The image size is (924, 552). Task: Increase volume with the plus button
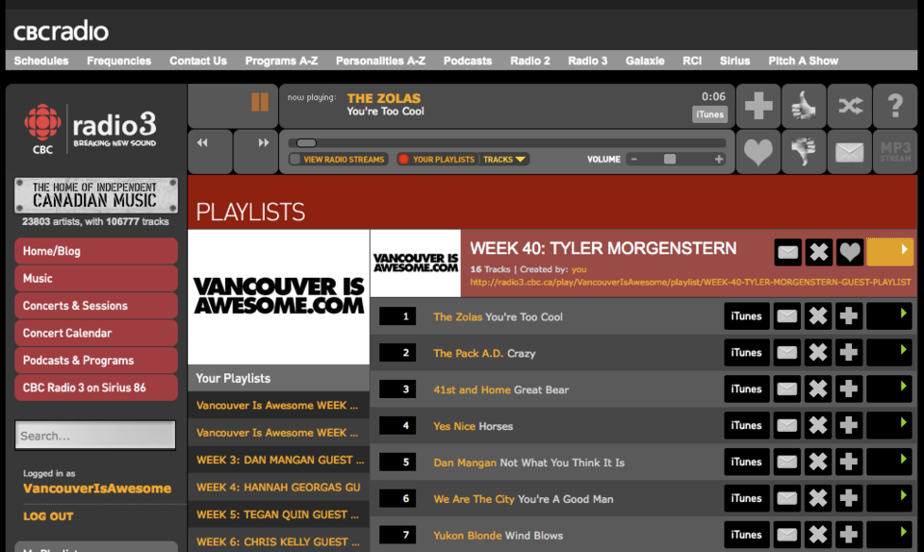point(719,159)
